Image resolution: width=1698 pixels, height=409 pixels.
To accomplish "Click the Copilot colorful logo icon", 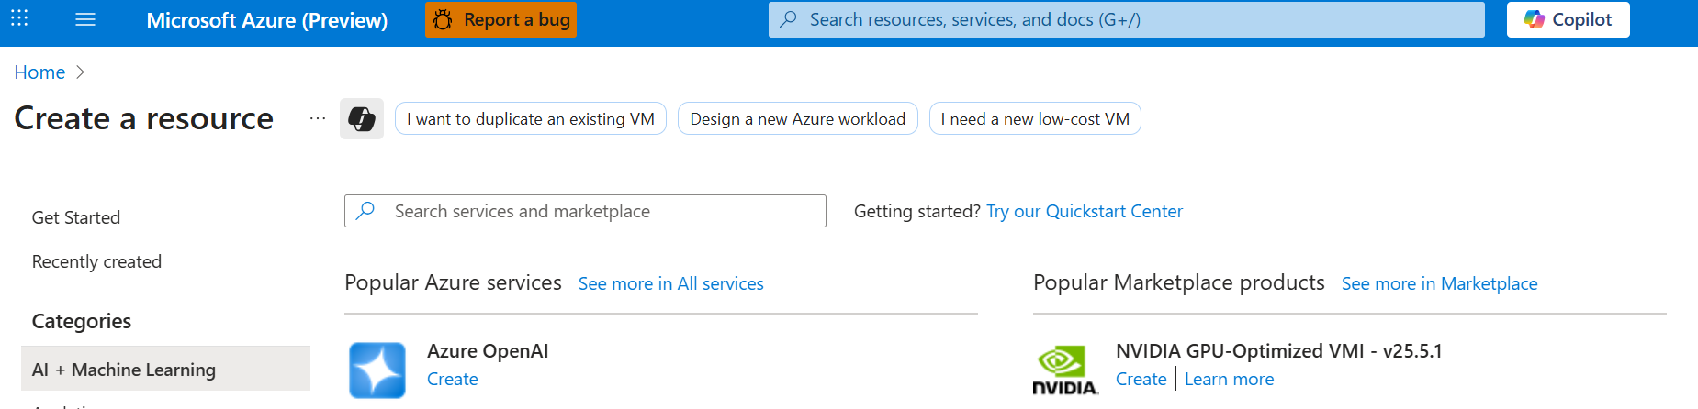I will click(1534, 19).
